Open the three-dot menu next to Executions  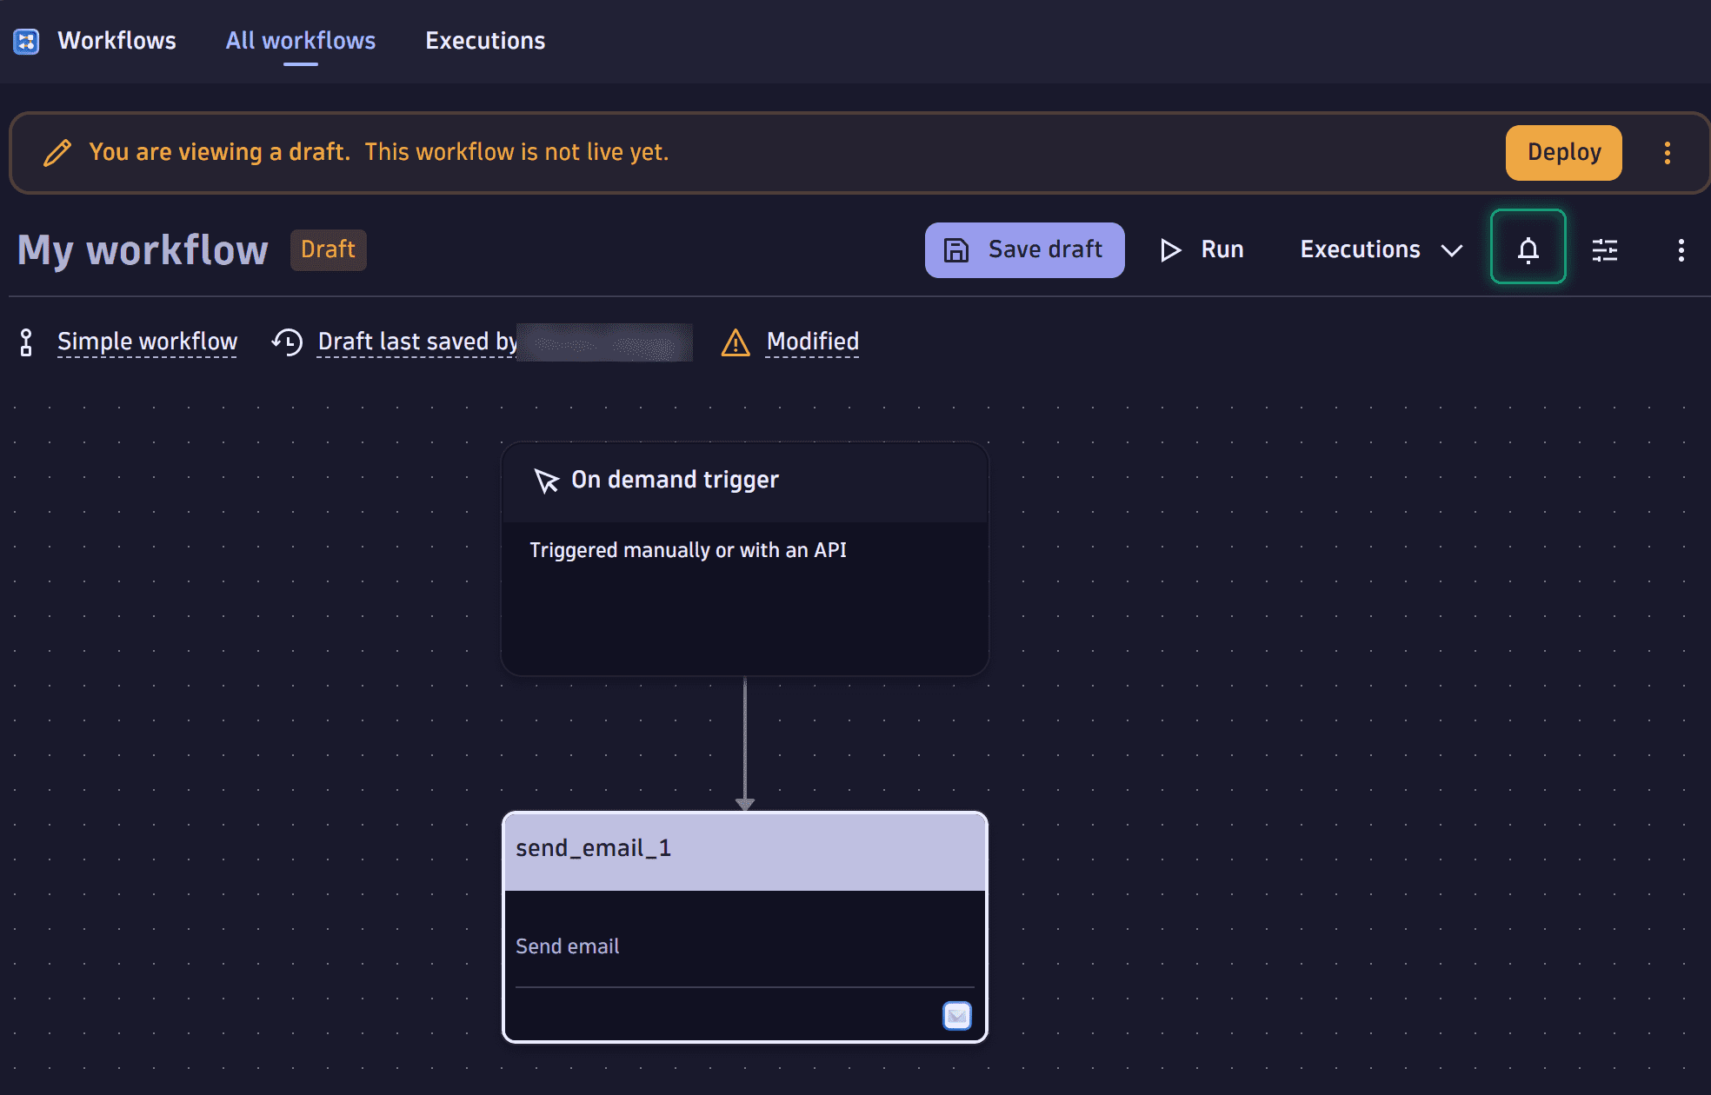[x=1681, y=250]
